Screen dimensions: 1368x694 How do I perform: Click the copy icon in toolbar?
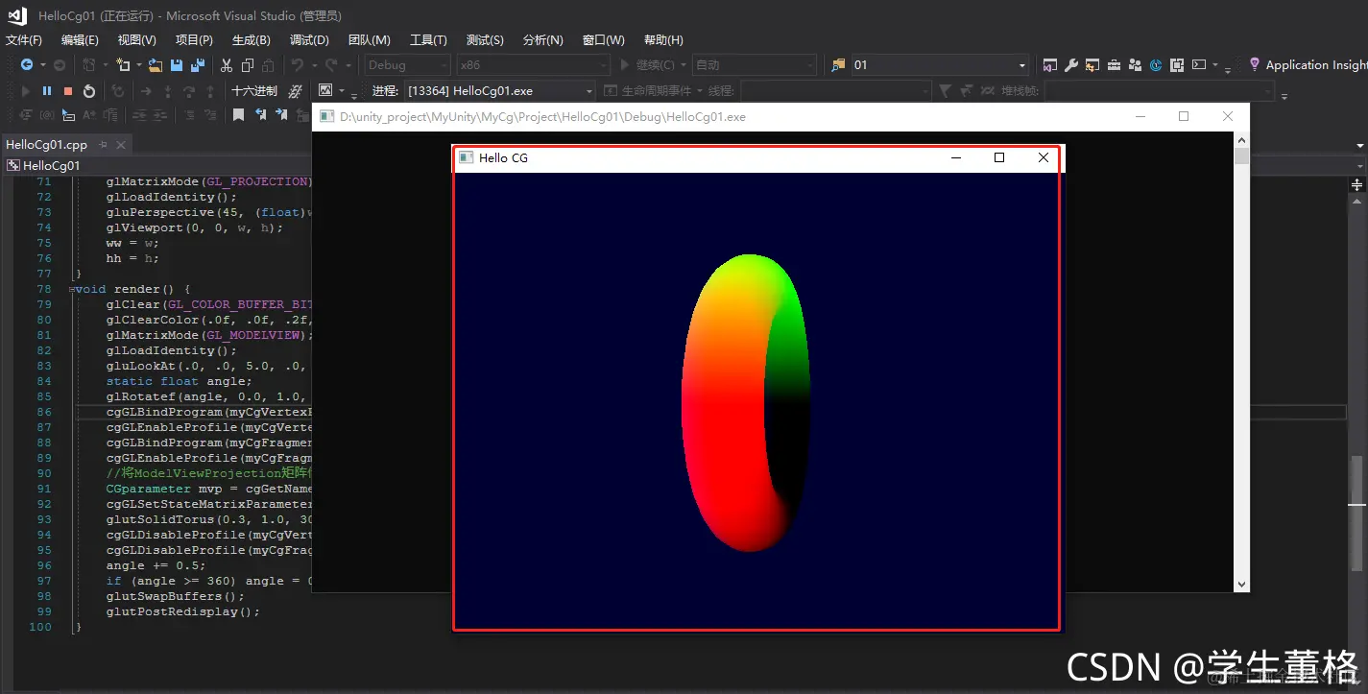[248, 65]
